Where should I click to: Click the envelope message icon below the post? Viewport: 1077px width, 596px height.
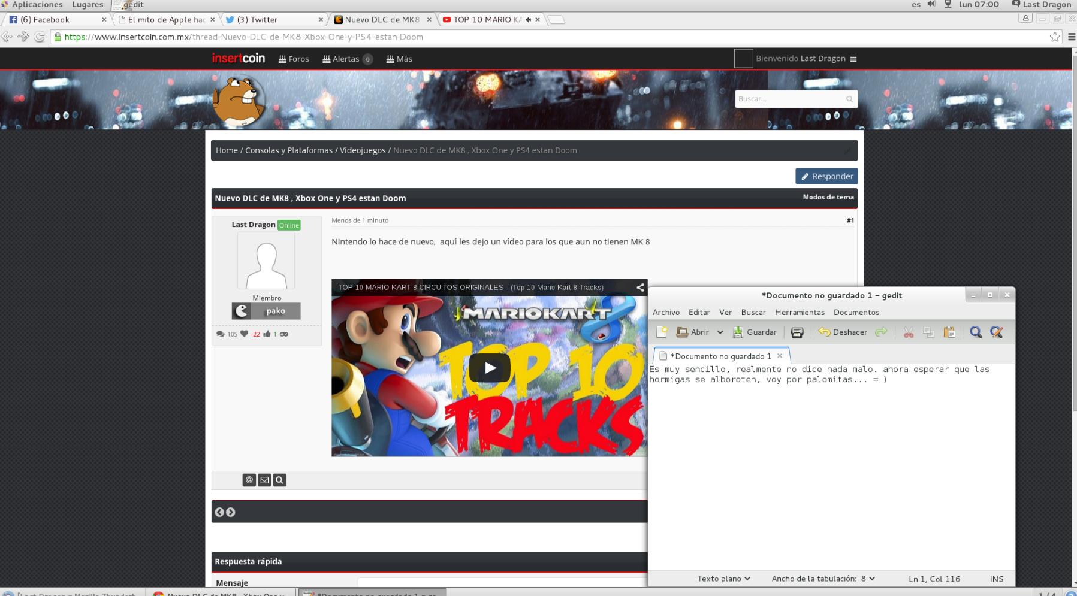point(264,480)
